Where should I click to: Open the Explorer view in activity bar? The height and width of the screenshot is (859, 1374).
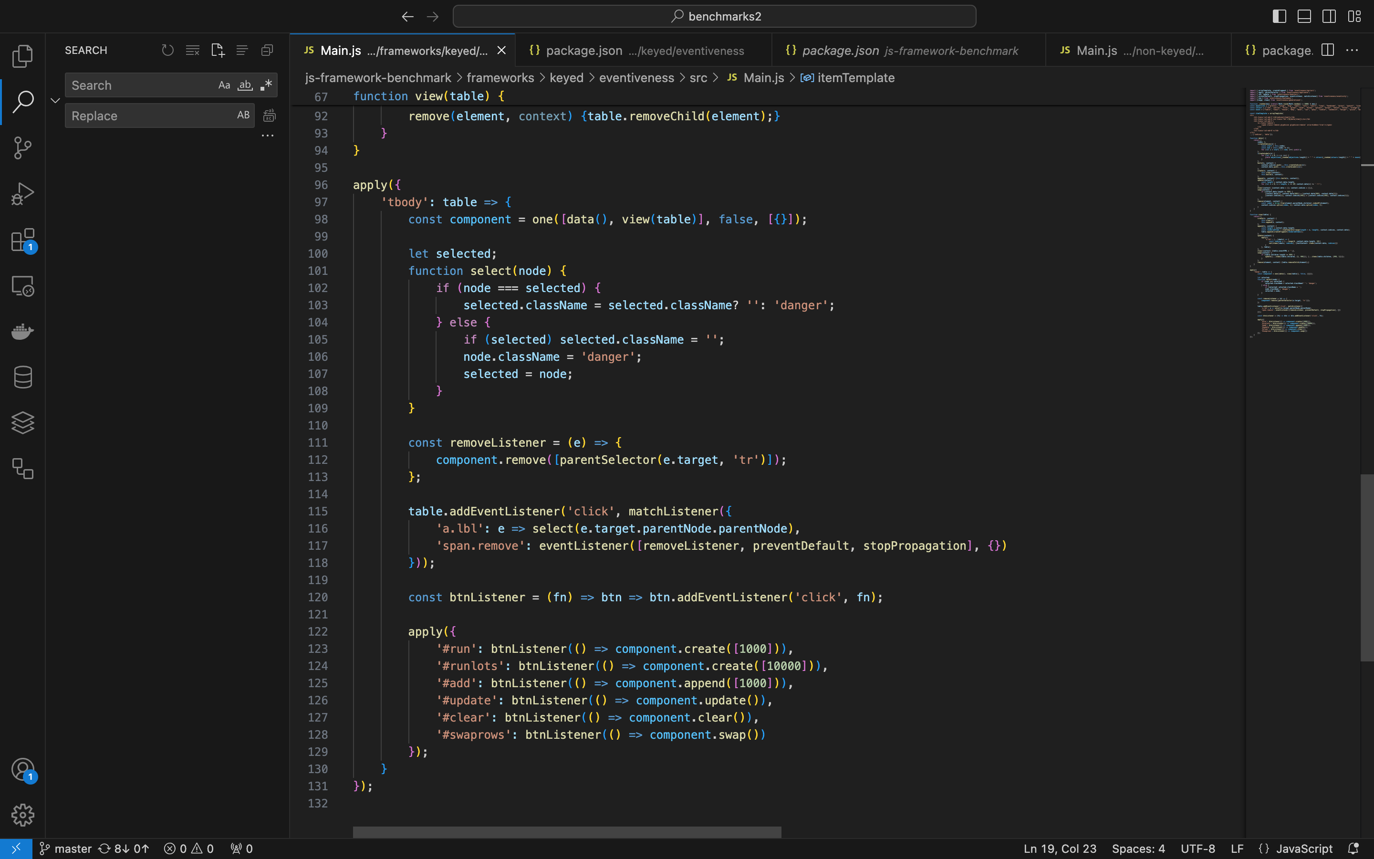pyautogui.click(x=23, y=56)
